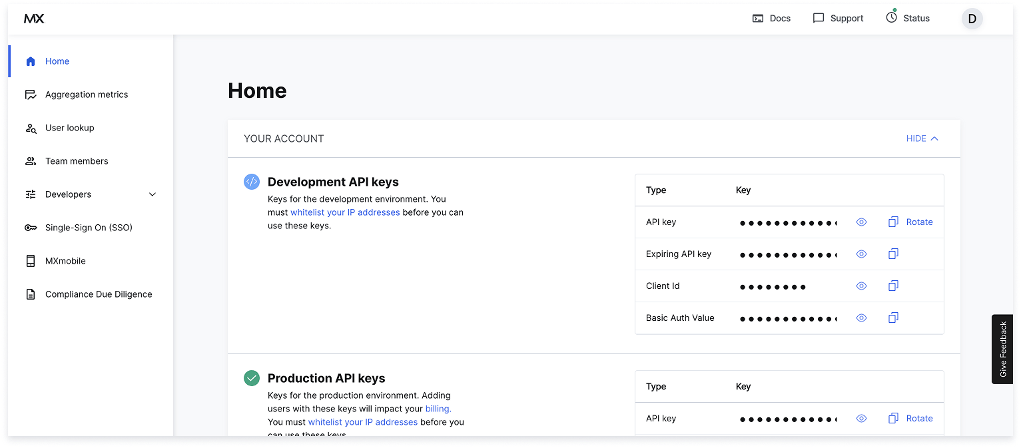
Task: Reveal the Development API key
Action: pyautogui.click(x=861, y=222)
